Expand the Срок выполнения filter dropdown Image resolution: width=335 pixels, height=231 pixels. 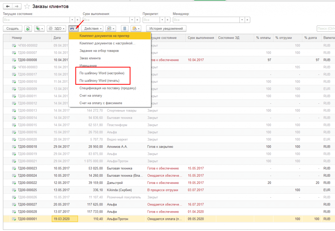tap(132, 20)
